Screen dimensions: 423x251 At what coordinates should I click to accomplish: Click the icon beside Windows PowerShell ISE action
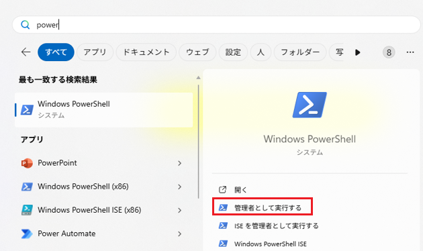click(x=223, y=244)
